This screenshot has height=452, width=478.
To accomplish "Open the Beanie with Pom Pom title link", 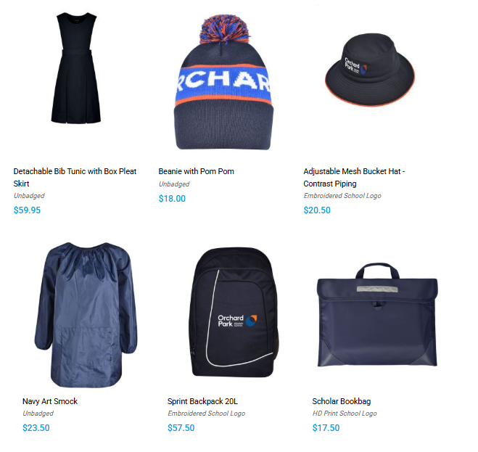I will [x=196, y=171].
